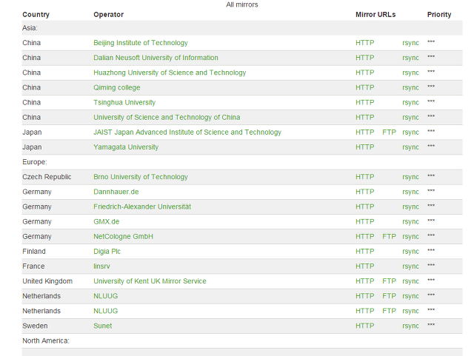The width and height of the screenshot is (474, 356).
Task: Open rsync mirror for Sunet
Action: pos(410,326)
